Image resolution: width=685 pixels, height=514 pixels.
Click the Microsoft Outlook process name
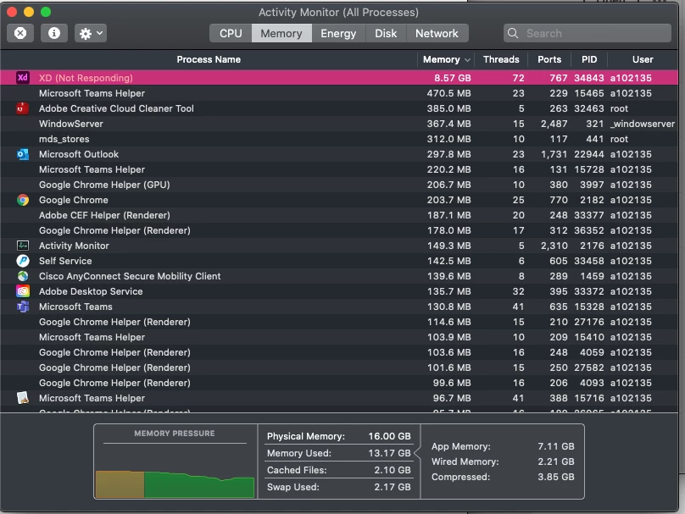pos(79,154)
